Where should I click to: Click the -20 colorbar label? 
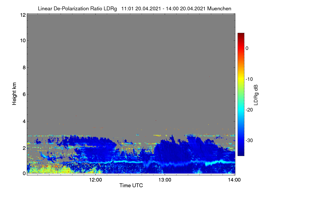[x=249, y=110]
